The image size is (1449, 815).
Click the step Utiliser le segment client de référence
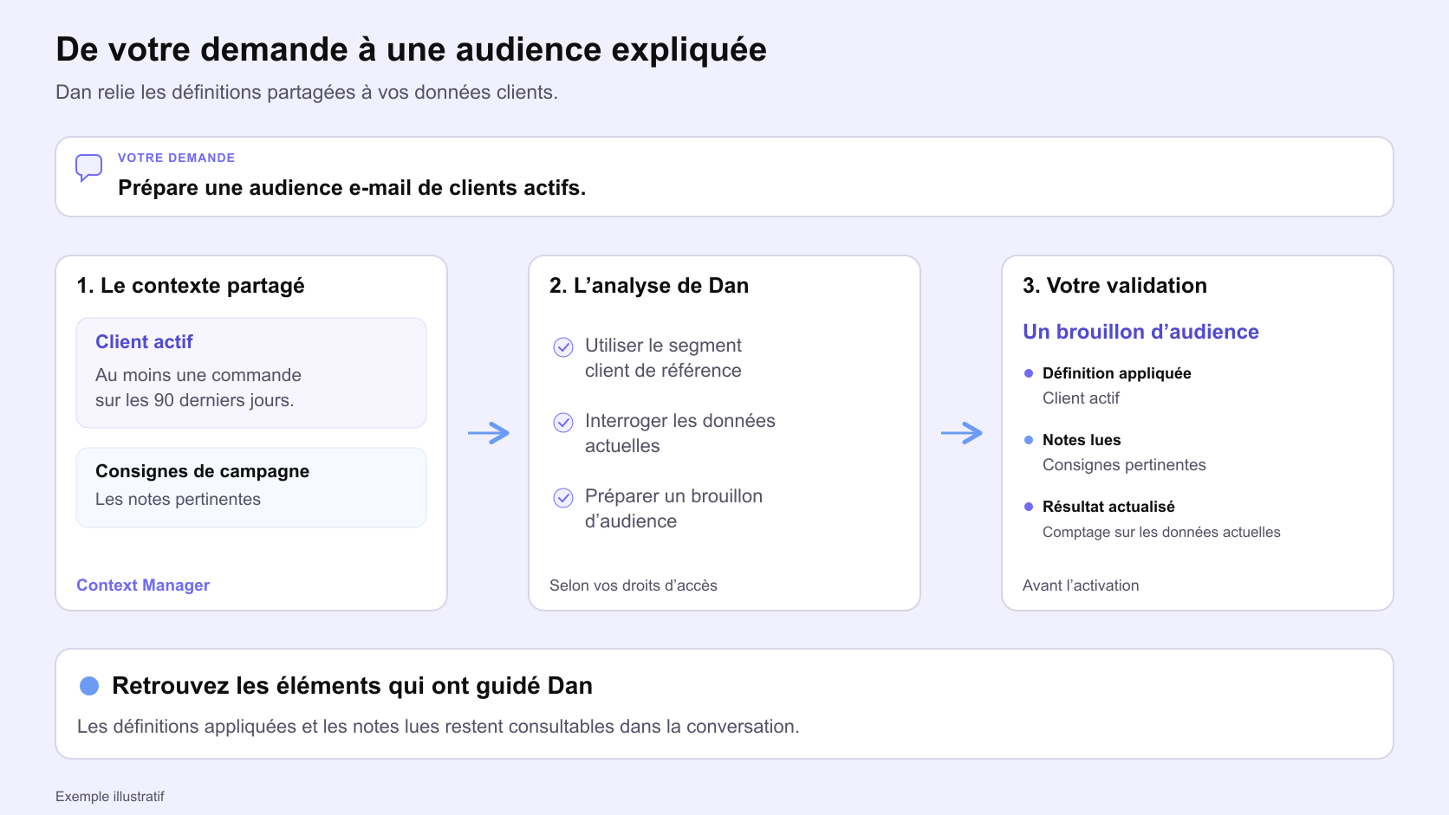point(663,358)
